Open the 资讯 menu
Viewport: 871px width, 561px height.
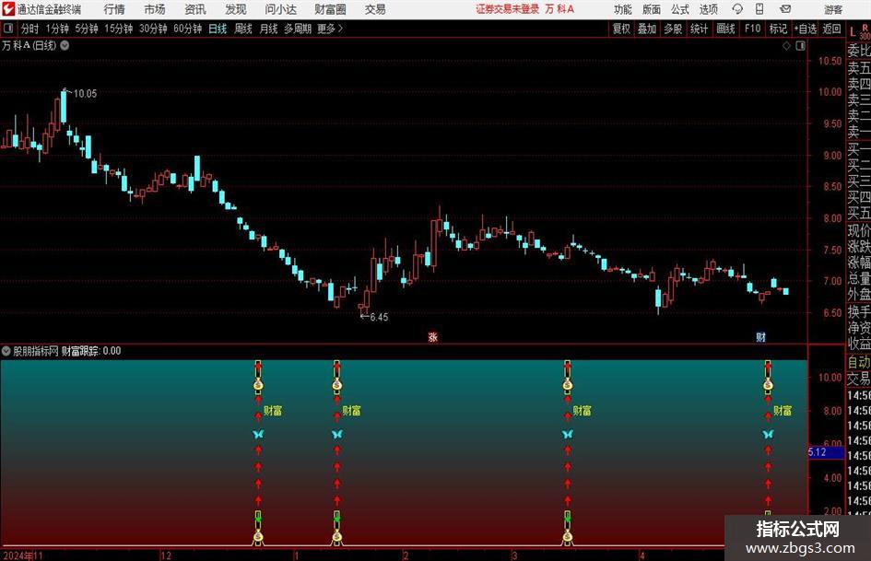(x=195, y=9)
